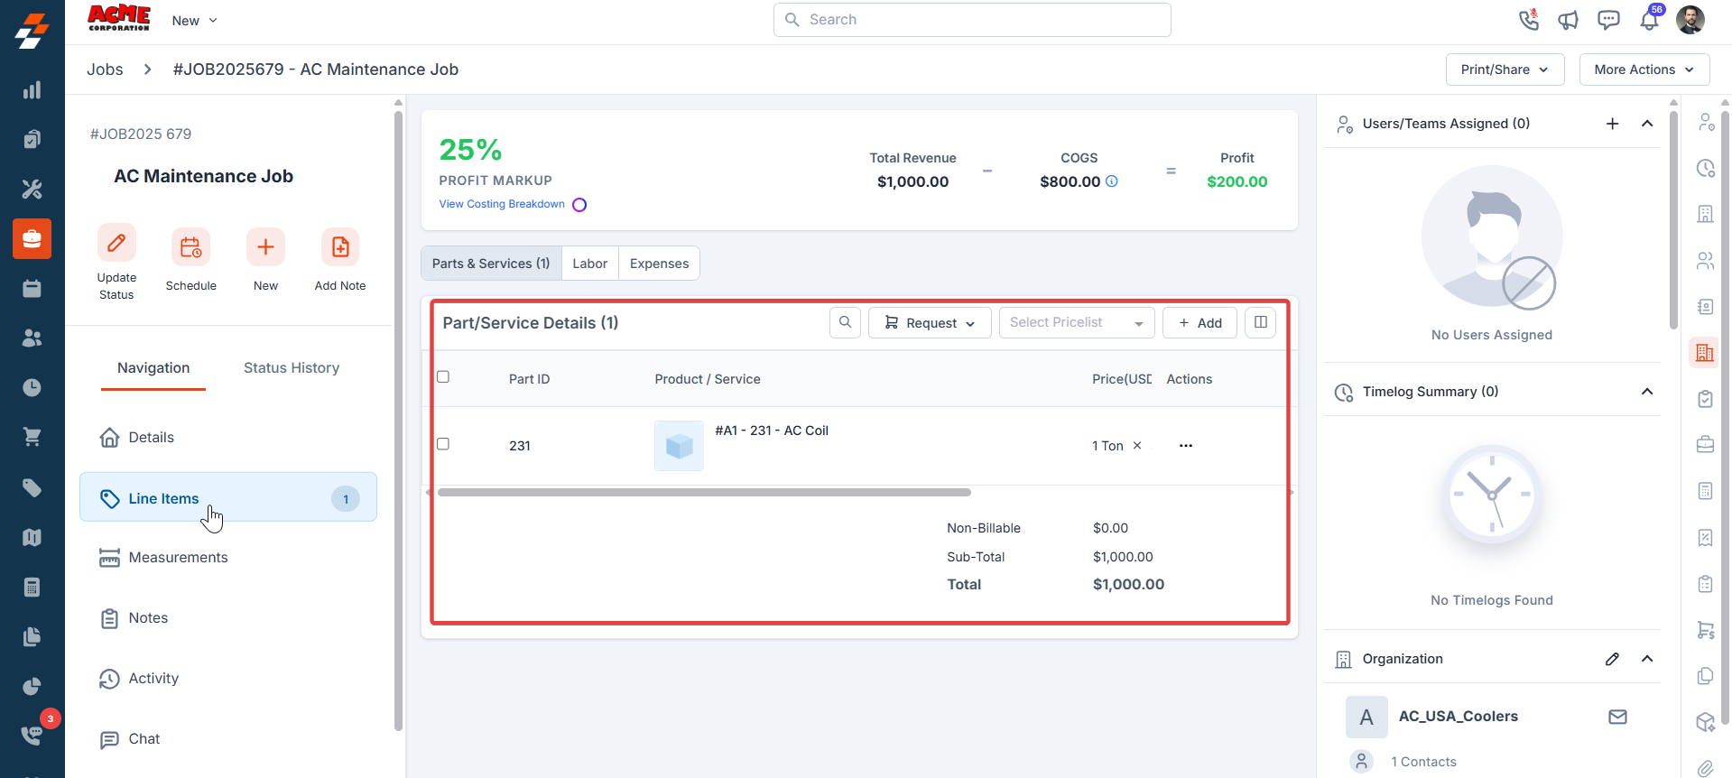Open the dashboard bar chart icon in left sidebar

pos(32,90)
